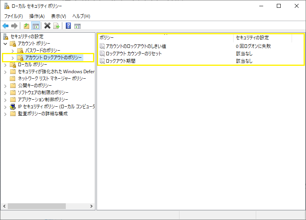The image size is (306, 220).
Task: Click the blue Back arrow toolbar icon
Action: pyautogui.click(x=5, y=26)
